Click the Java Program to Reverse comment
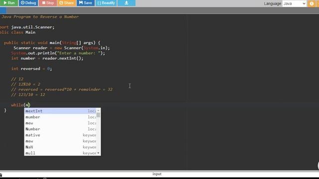This screenshot has height=179, width=319. click(x=40, y=17)
